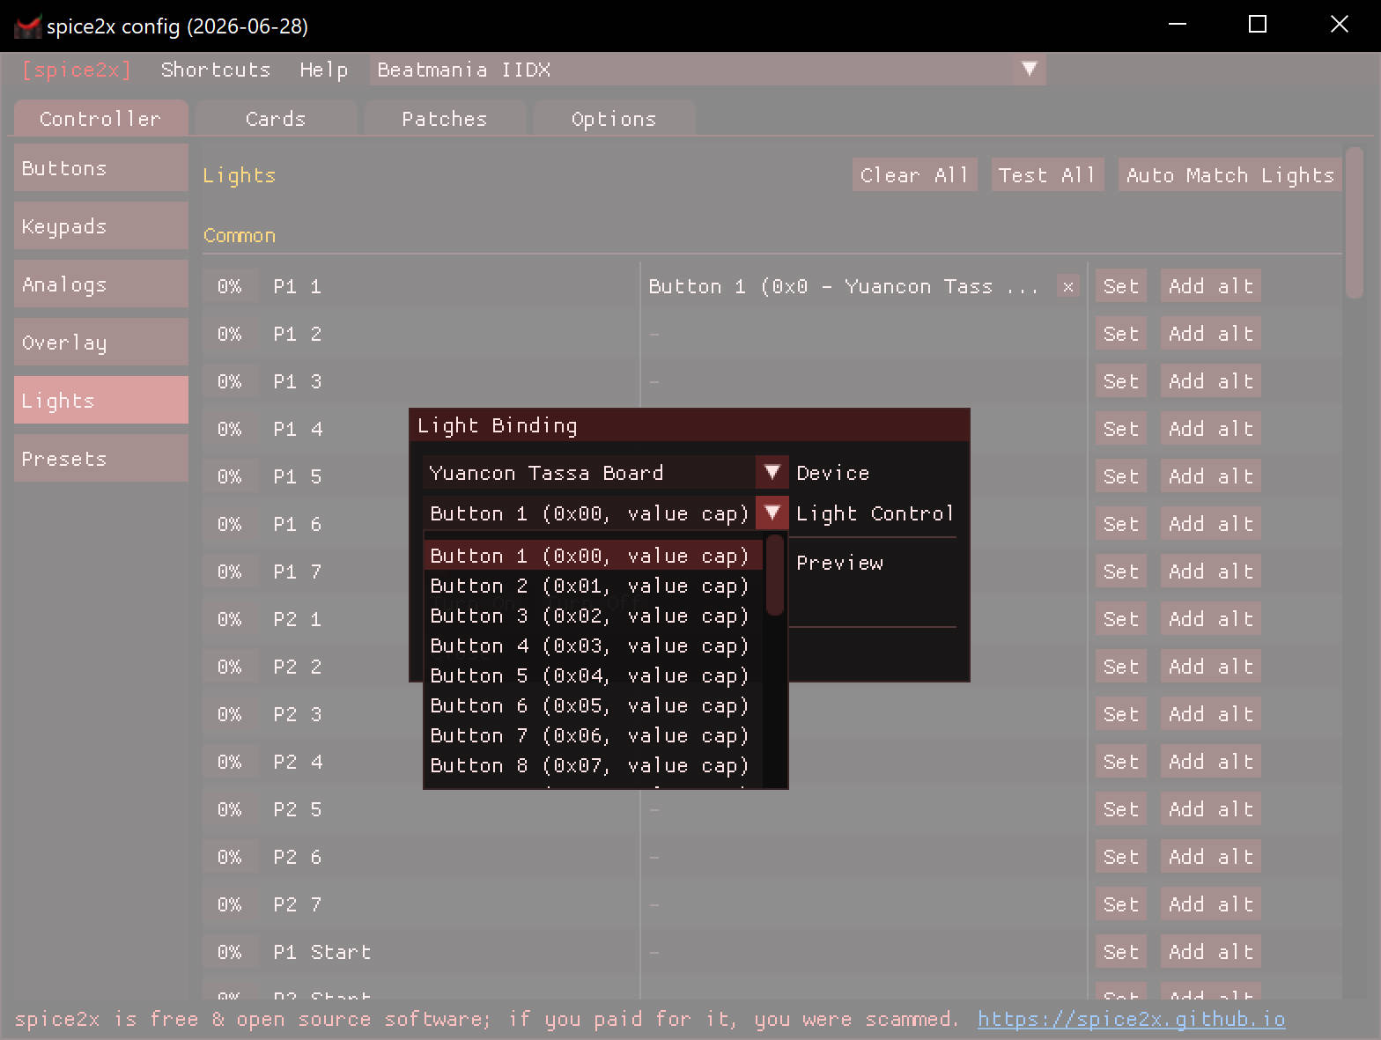Select Button 6 (0x05, value cap)
Viewport: 1381px width, 1040px height.
point(593,705)
